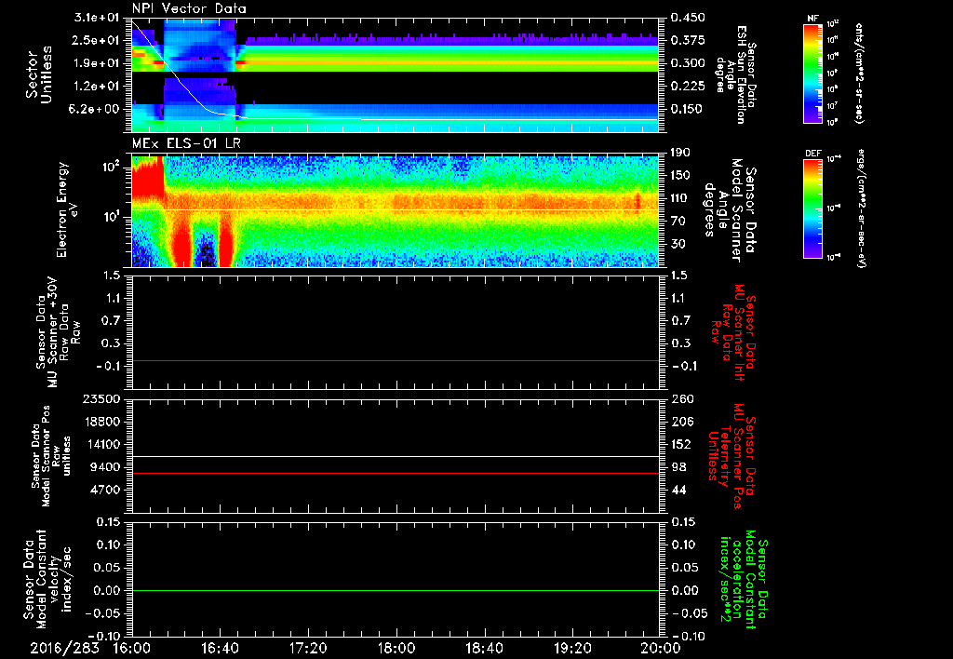
Task: Click the 9400 scanner position tick value
Action: (106, 467)
